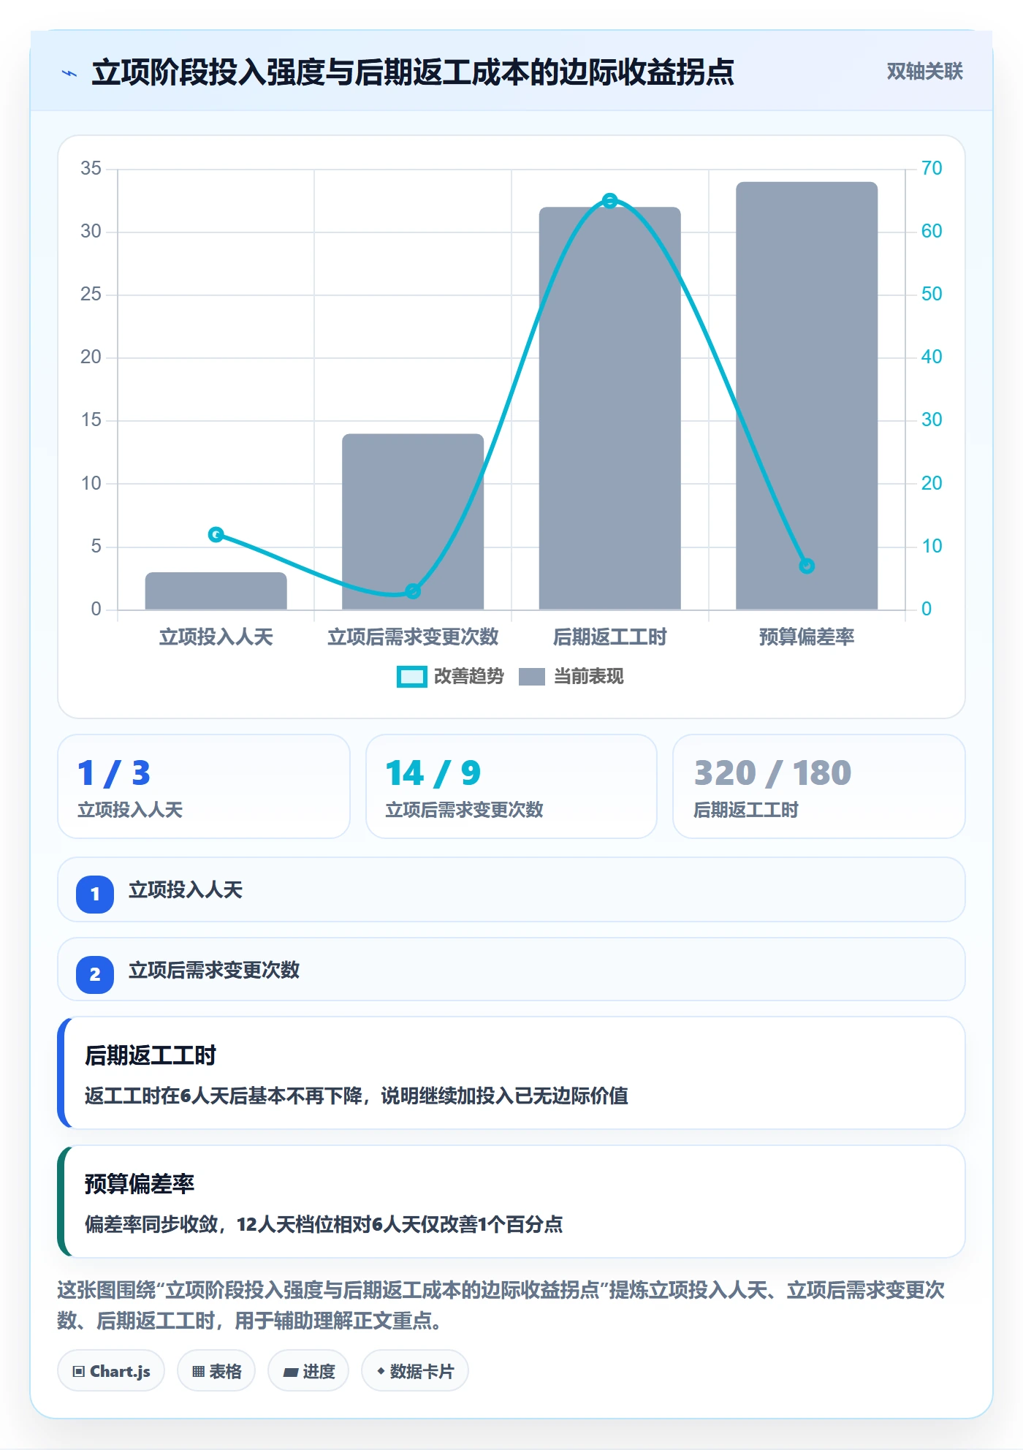
Task: Toggle the 改善趋势 legend swatch
Action: 411,677
